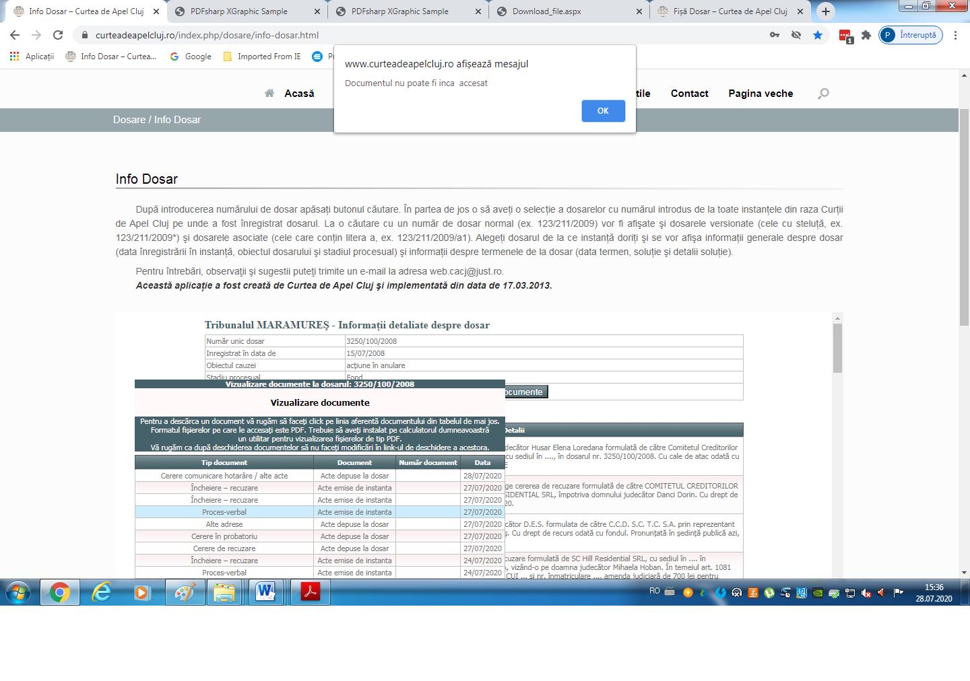View site security lock info
This screenshot has height=681, width=970.
(x=84, y=35)
